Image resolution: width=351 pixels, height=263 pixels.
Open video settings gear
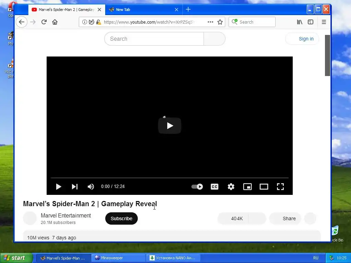pyautogui.click(x=231, y=187)
